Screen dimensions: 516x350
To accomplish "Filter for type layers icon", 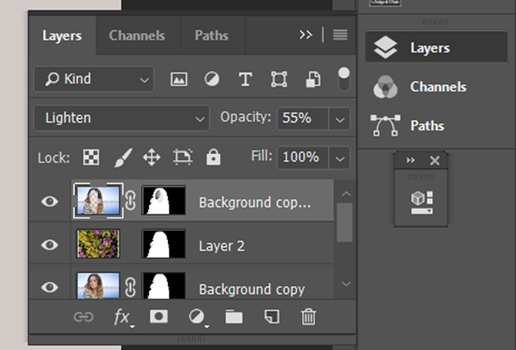I will click(x=246, y=79).
